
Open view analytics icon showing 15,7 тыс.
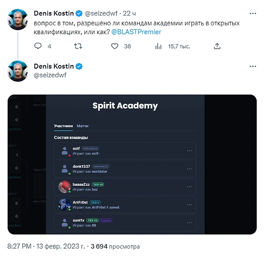158,46
